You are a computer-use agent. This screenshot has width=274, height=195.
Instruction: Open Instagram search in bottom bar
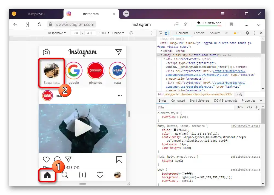tap(65, 175)
